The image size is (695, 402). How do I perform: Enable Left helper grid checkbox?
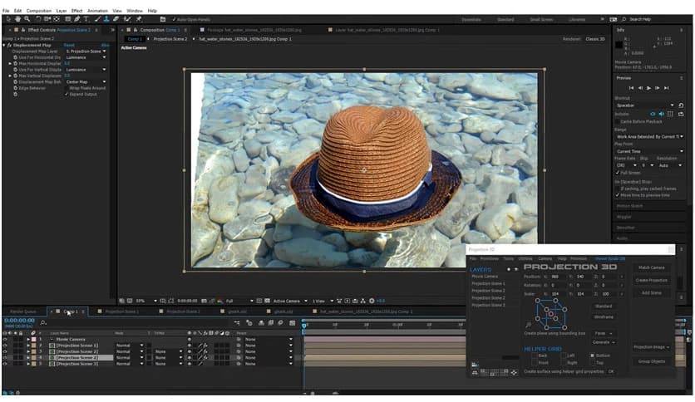click(x=563, y=355)
